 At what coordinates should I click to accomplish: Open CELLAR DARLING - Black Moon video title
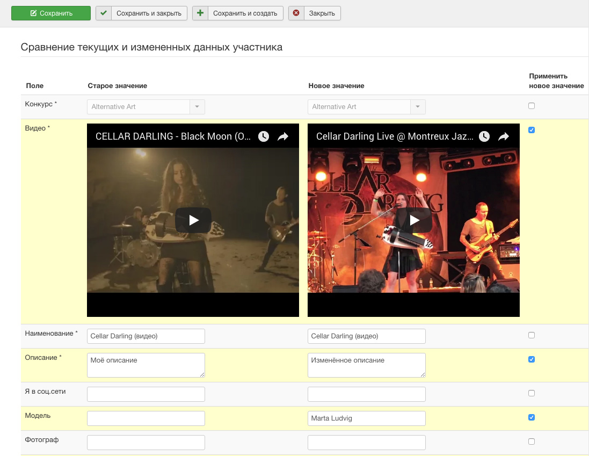[173, 136]
